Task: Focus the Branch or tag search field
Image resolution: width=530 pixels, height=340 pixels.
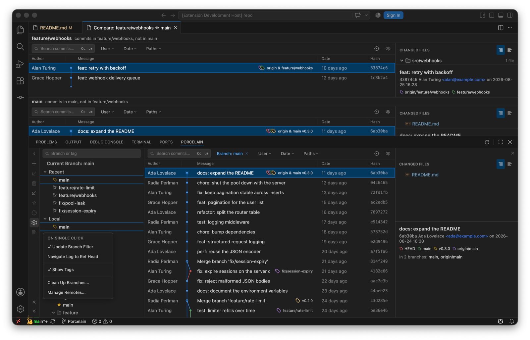Action: coord(92,154)
